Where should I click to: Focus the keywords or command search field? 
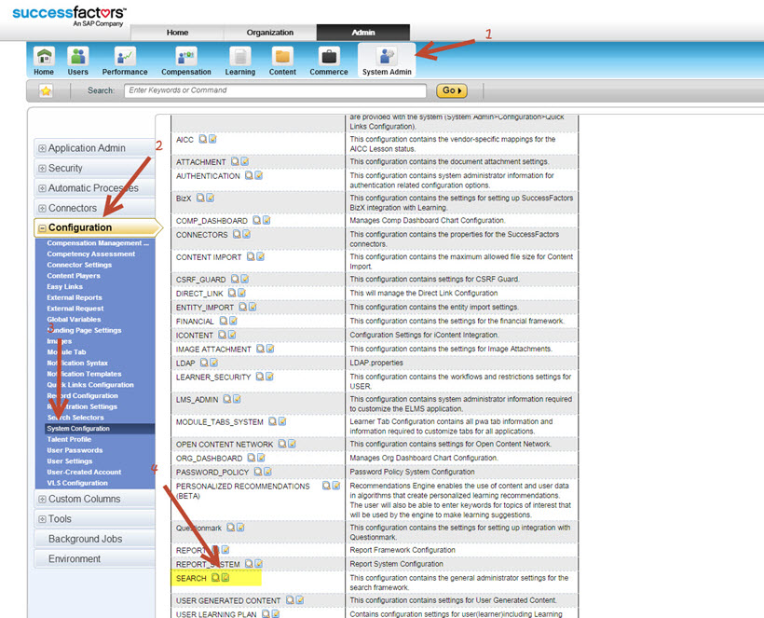(x=275, y=90)
